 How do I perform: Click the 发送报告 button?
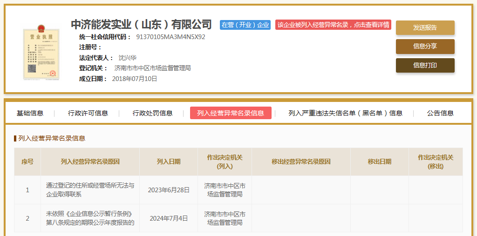[425, 27]
